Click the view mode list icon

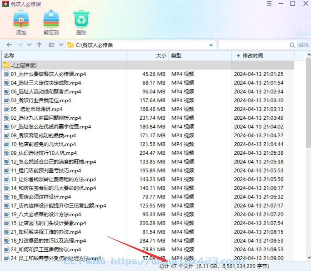point(51,45)
